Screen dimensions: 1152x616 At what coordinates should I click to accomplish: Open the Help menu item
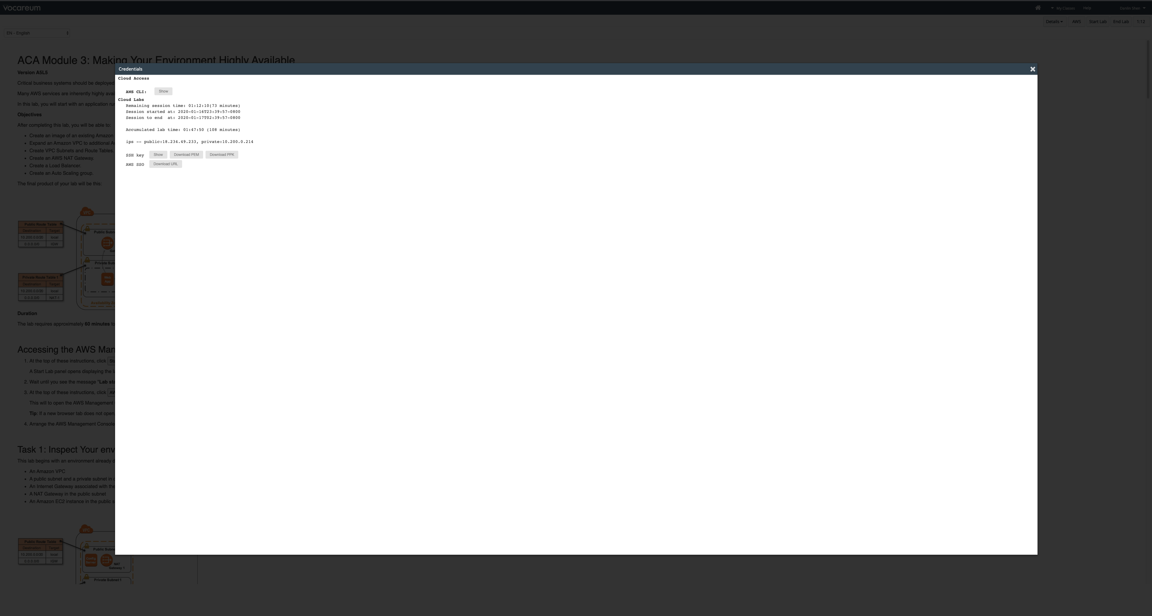coord(1087,8)
